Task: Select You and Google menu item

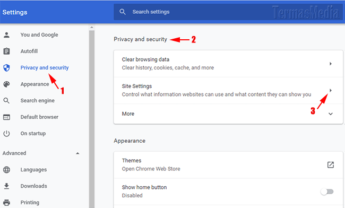Action: (39, 34)
